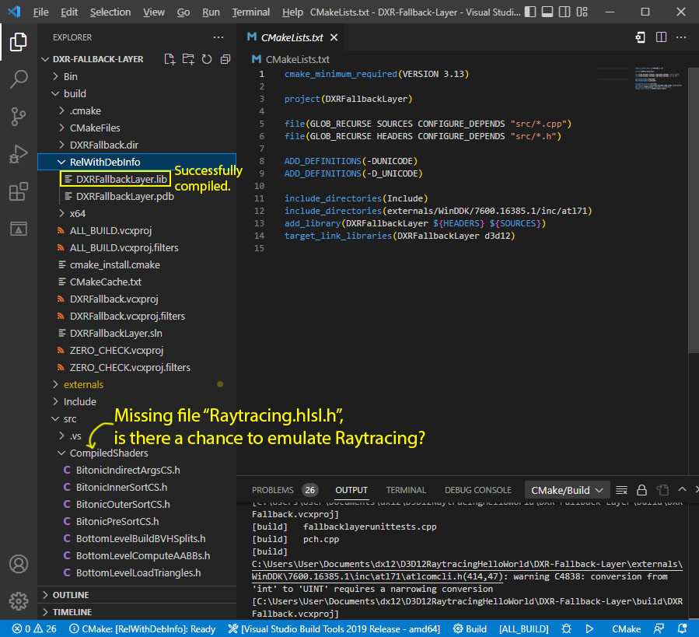Click the Build button in status bar

point(470,629)
